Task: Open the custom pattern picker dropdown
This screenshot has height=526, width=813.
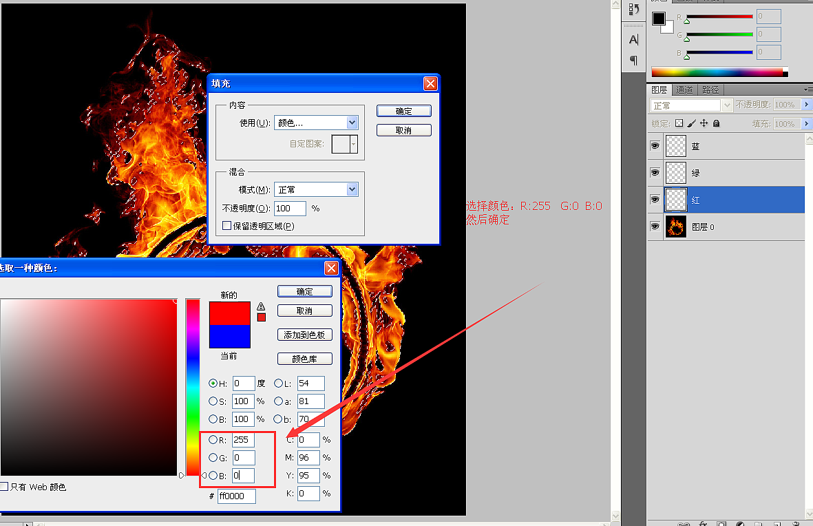Action: pos(354,144)
